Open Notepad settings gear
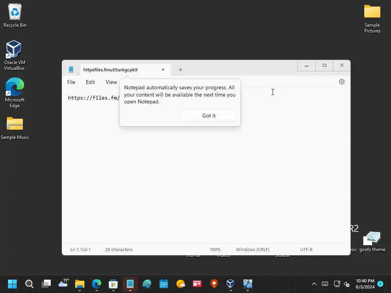Viewport: 391px width, 293px height. click(342, 82)
